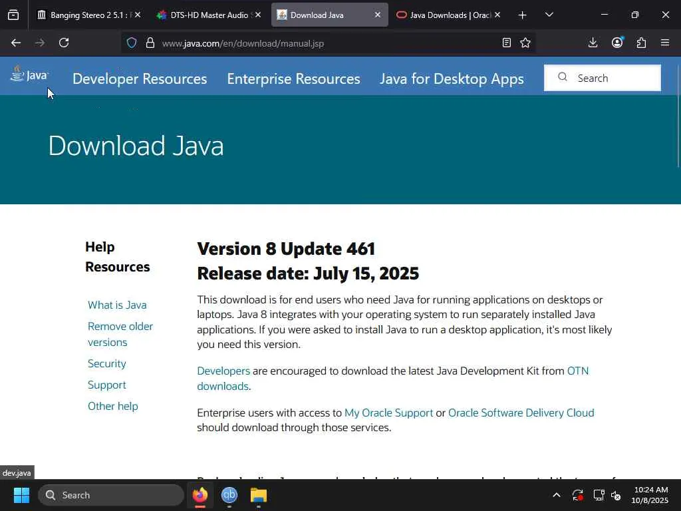The width and height of the screenshot is (681, 511).
Task: Open the taskbar clock and date
Action: coord(650,495)
